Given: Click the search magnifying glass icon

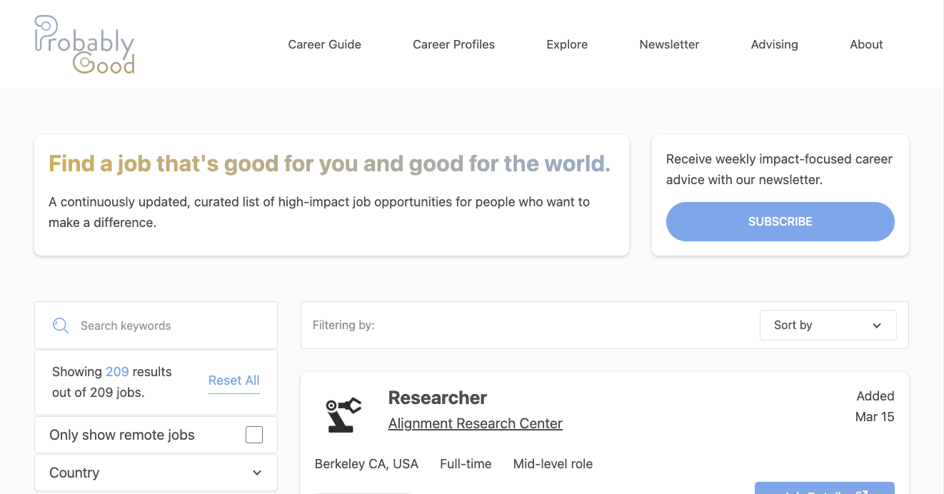Looking at the screenshot, I should (x=60, y=325).
